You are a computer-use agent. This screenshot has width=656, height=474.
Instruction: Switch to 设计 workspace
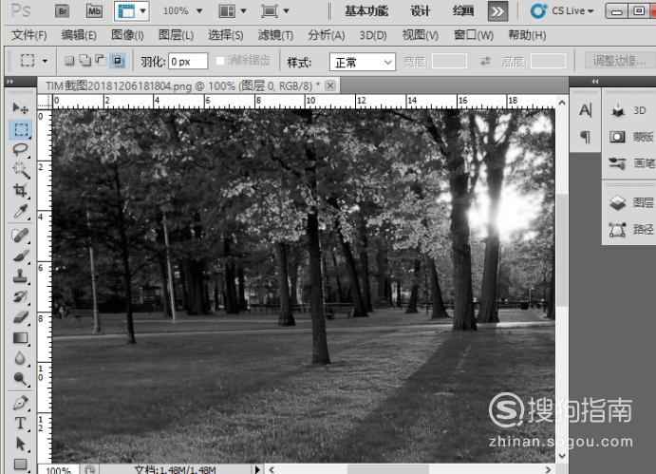420,11
